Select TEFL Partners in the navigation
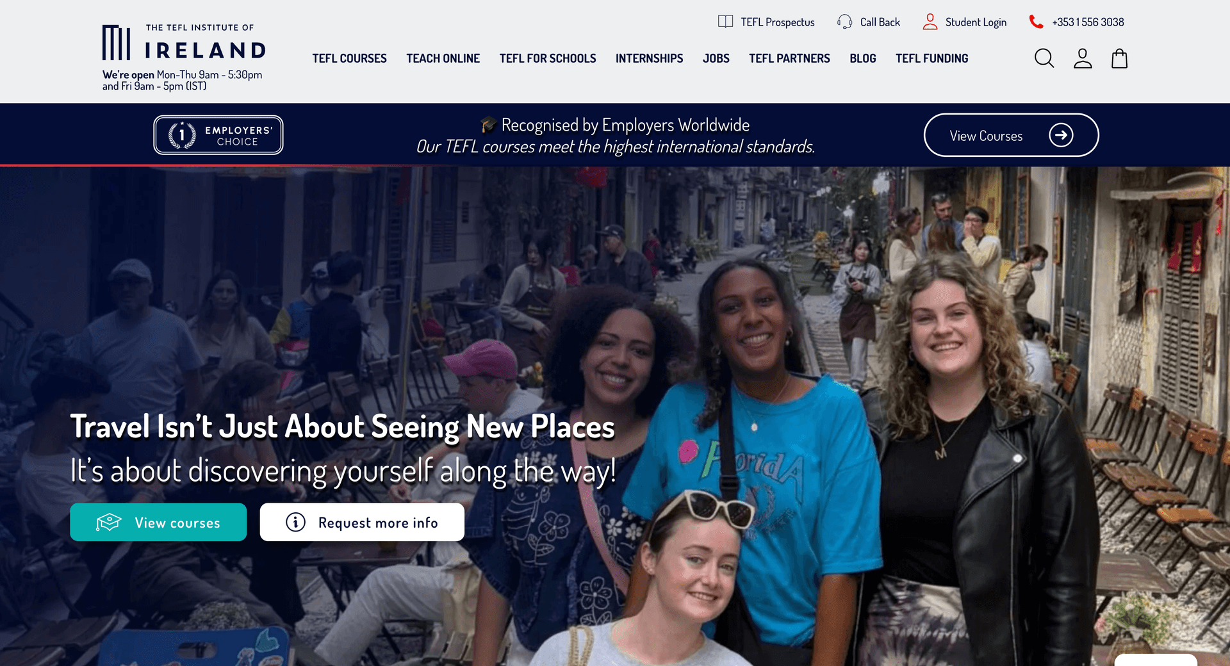Screen dimensions: 1230x666 click(789, 58)
